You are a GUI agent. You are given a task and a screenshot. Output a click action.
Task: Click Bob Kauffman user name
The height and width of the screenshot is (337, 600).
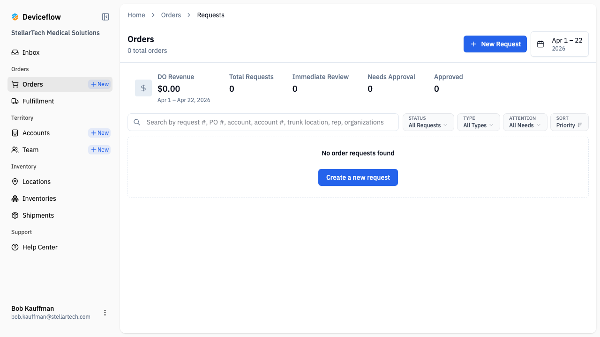pos(33,308)
